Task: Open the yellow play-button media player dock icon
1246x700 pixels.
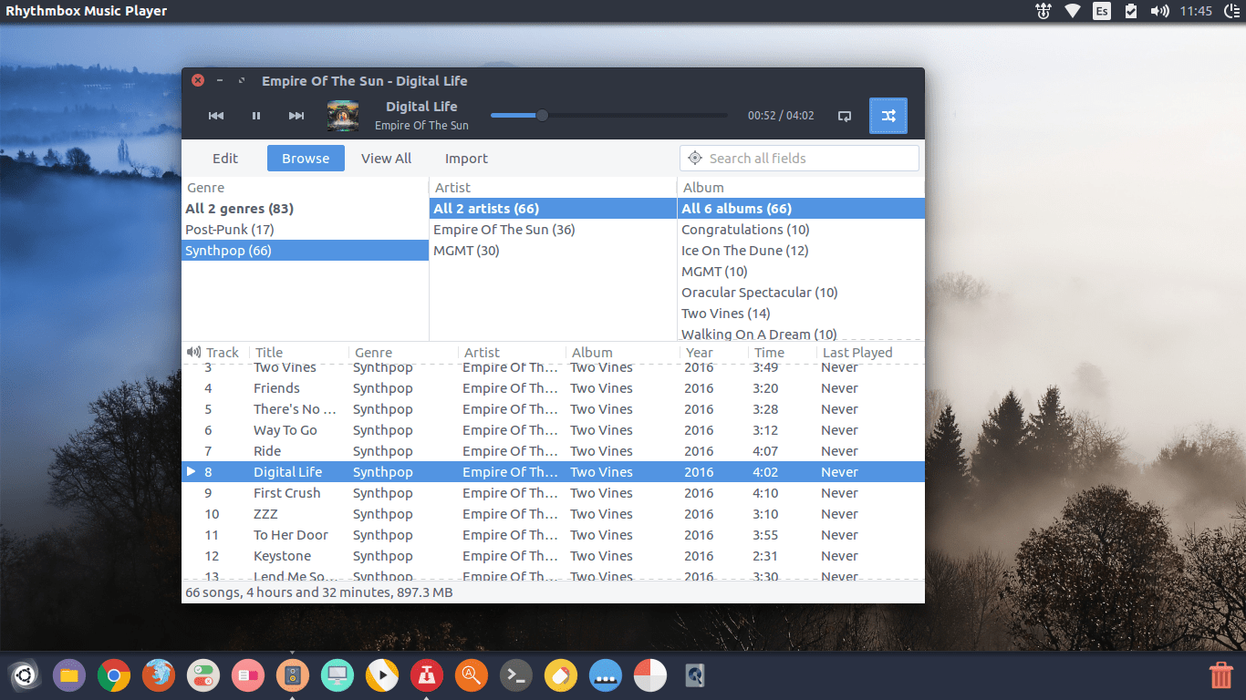Action: [x=382, y=675]
